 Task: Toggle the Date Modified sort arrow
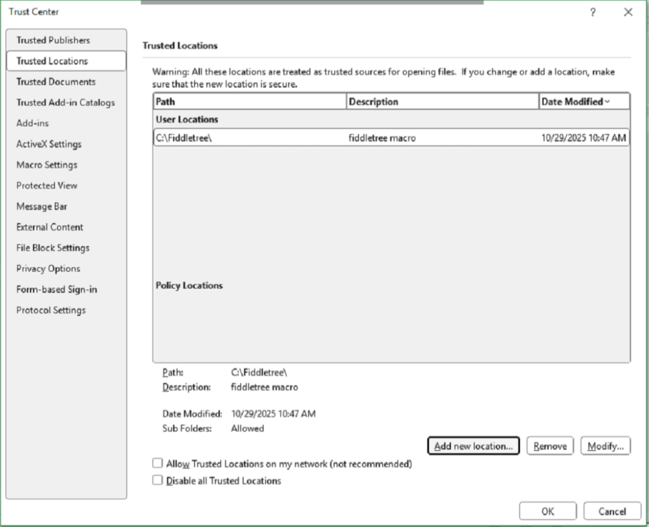point(607,101)
